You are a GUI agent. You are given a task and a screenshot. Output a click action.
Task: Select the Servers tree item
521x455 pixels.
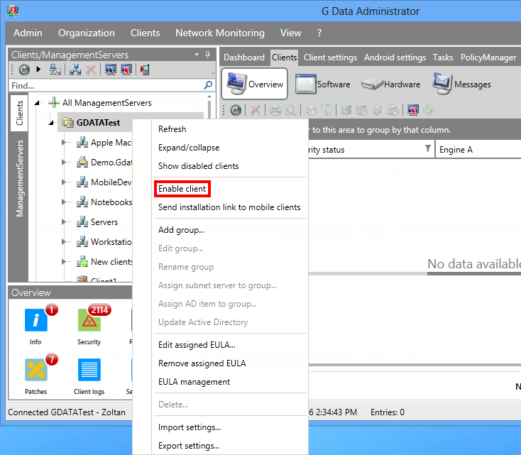[x=104, y=222]
